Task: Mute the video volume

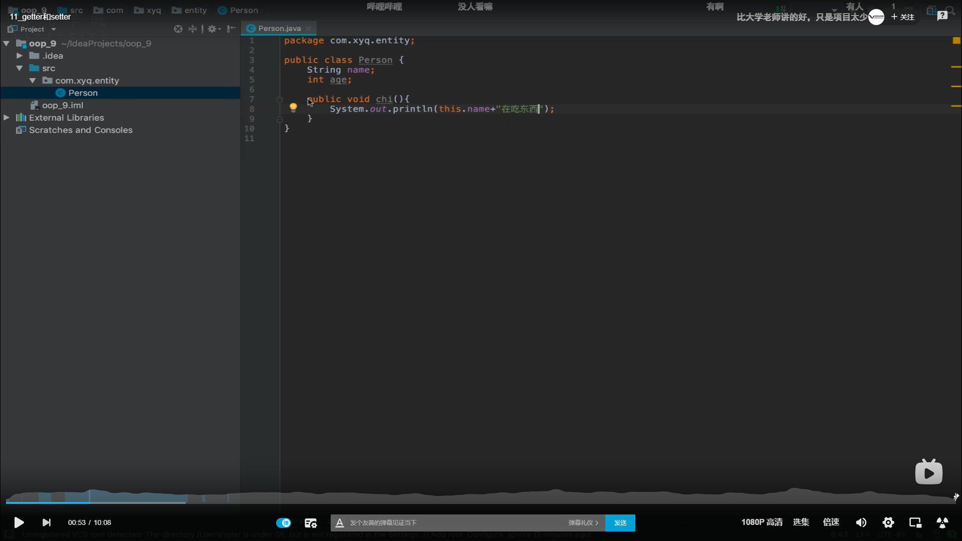Action: pyautogui.click(x=861, y=522)
